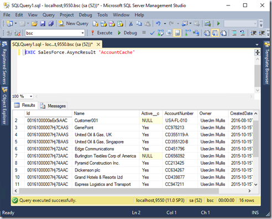Image resolution: width=272 pixels, height=219 pixels.
Task: Open the Registered Servers side tab
Action: click(x=4, y=63)
